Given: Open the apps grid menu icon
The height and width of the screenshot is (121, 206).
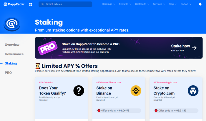Looking at the screenshot, I should coord(31,4).
